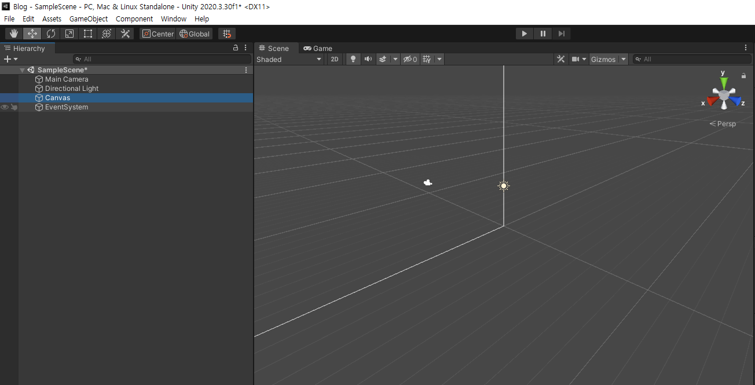Open the Scene panel options menu
The image size is (755, 385).
(x=746, y=48)
